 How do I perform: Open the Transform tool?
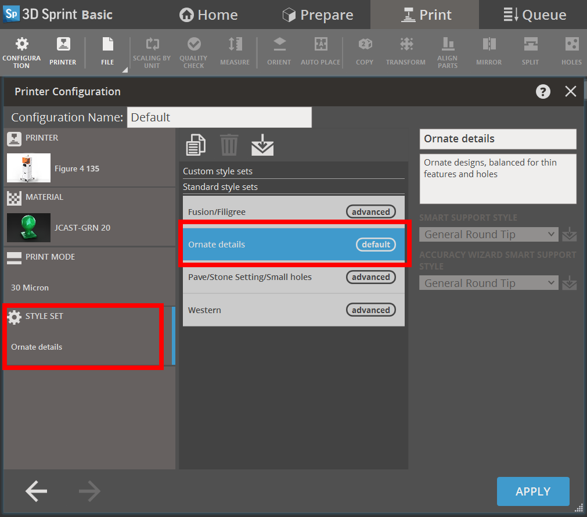click(405, 51)
